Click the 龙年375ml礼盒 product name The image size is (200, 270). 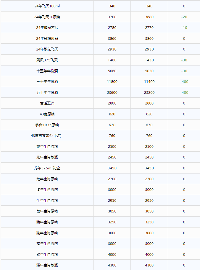(x=47, y=168)
